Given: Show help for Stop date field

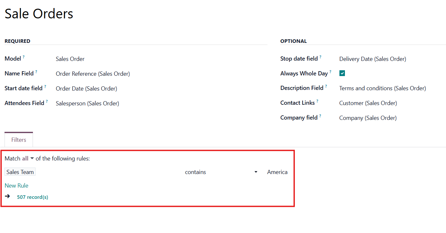Looking at the screenshot, I should (320, 57).
